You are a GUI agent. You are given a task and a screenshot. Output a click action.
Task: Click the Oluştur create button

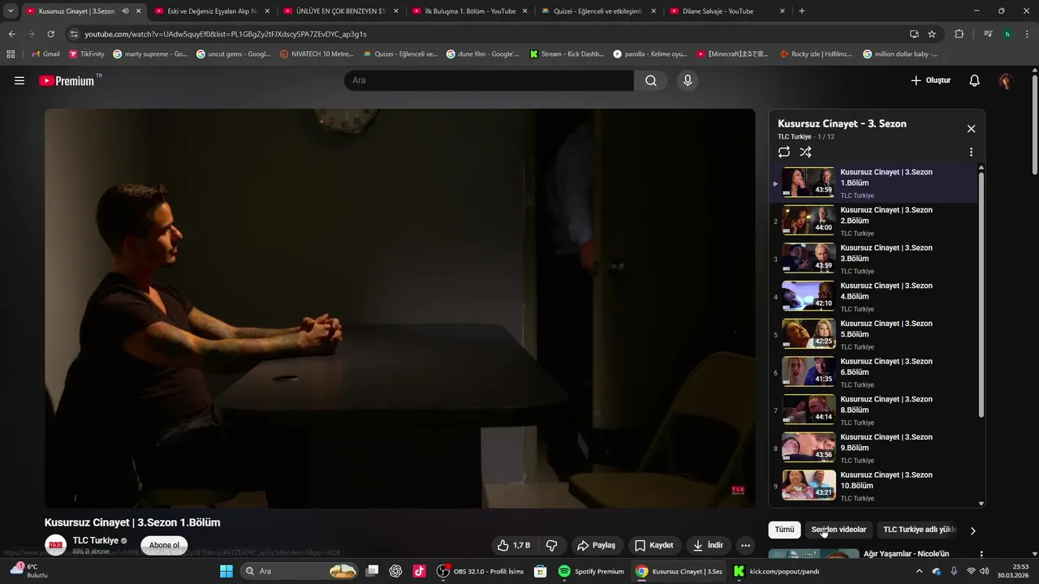(x=930, y=80)
